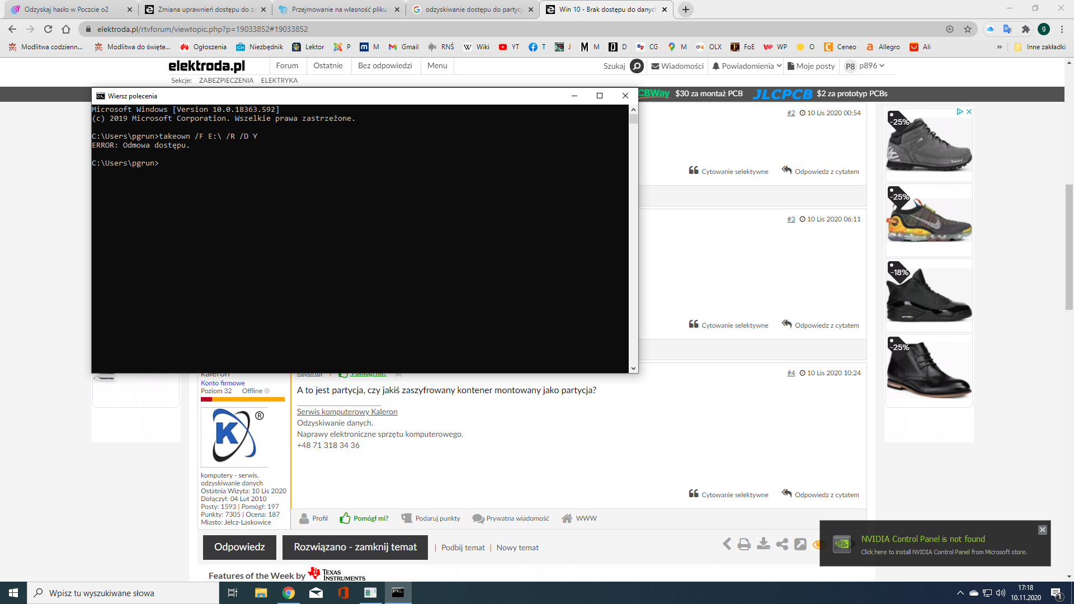Click the command prompt scrollbar down arrow
Viewport: 1074px width, 604px height.
633,368
